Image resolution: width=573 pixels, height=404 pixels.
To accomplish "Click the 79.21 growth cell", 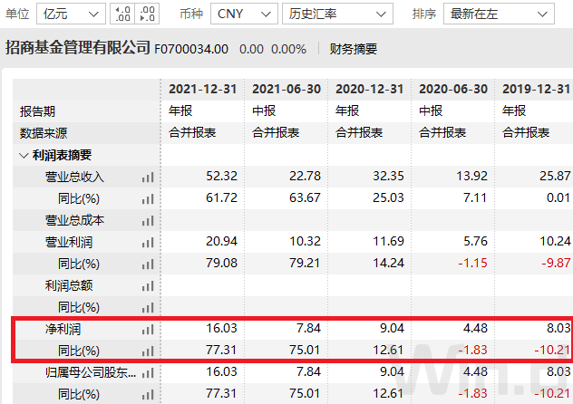I will [x=305, y=263].
